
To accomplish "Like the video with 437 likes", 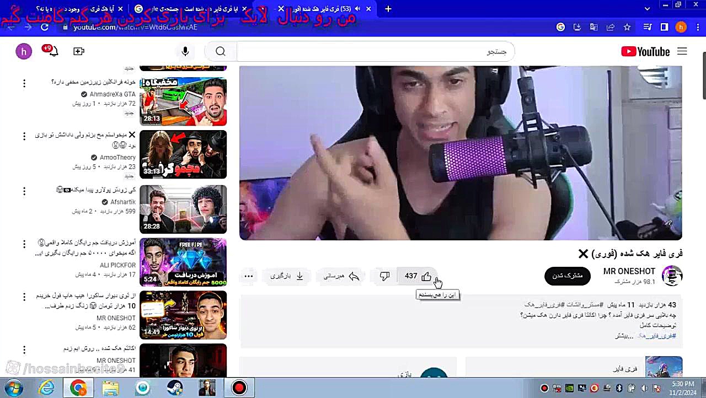I will (418, 276).
